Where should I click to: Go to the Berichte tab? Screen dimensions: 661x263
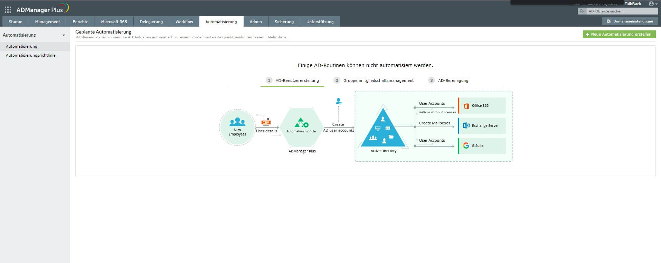click(81, 21)
